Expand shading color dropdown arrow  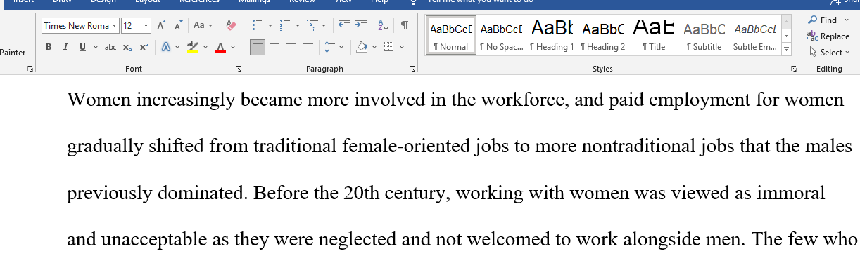[374, 48]
